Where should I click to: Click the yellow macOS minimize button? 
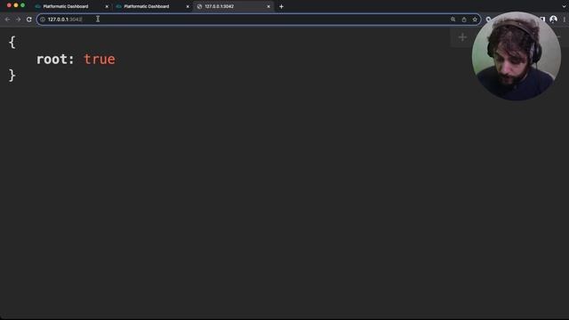point(16,5)
